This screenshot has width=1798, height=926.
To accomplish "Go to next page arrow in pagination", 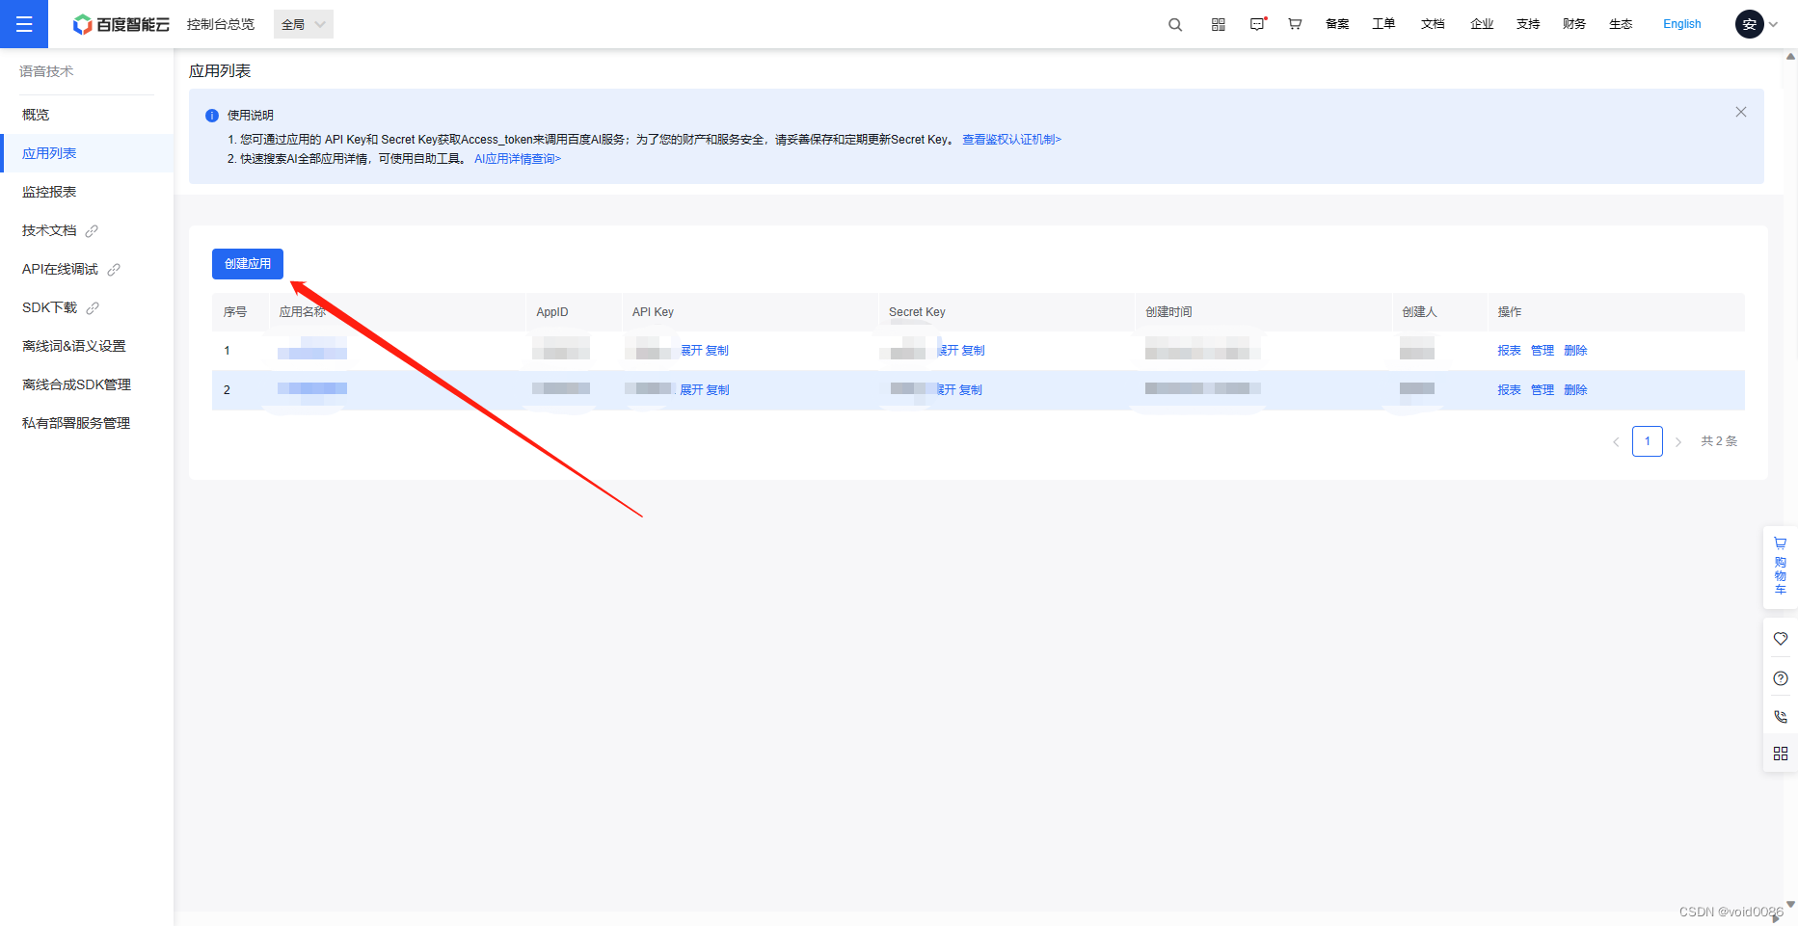I will click(x=1678, y=441).
